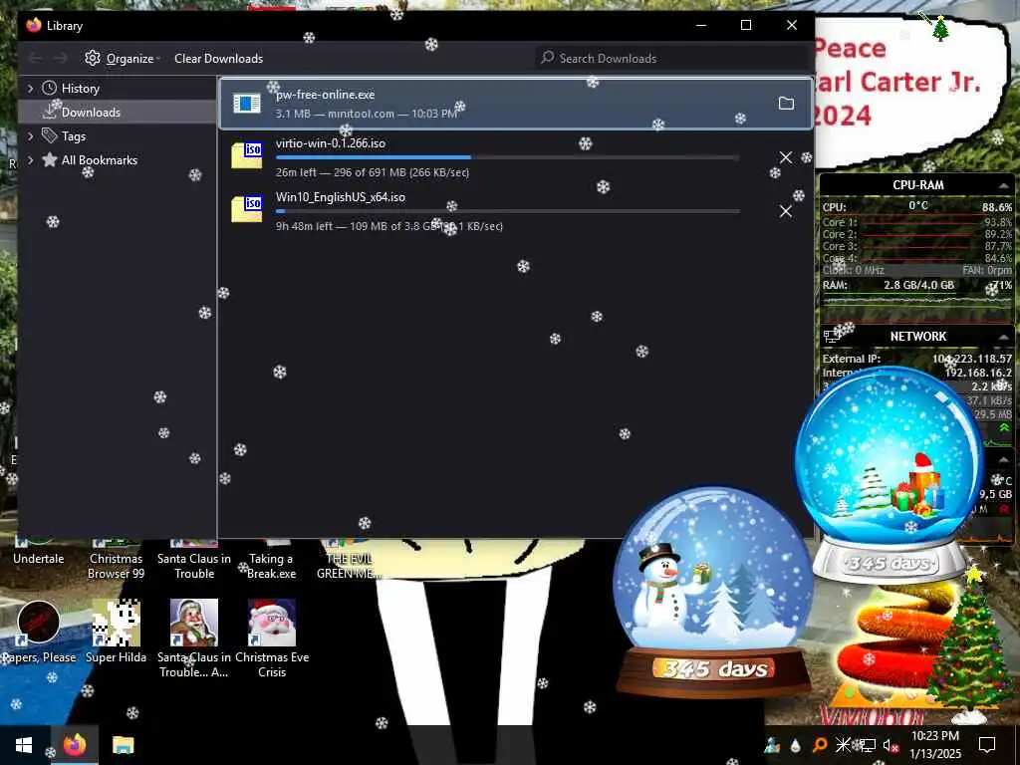
Task: Cancel the virtio-win-0.1.266.iso download
Action: pos(786,157)
